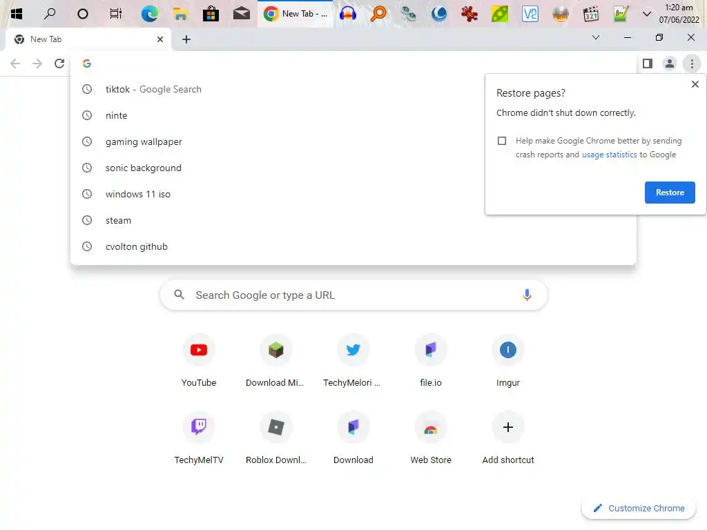Open the Imgur shortcut

507,361
